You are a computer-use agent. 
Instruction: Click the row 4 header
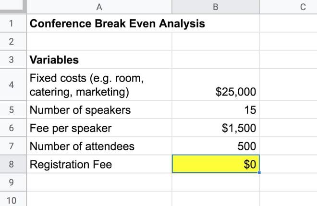11,85
